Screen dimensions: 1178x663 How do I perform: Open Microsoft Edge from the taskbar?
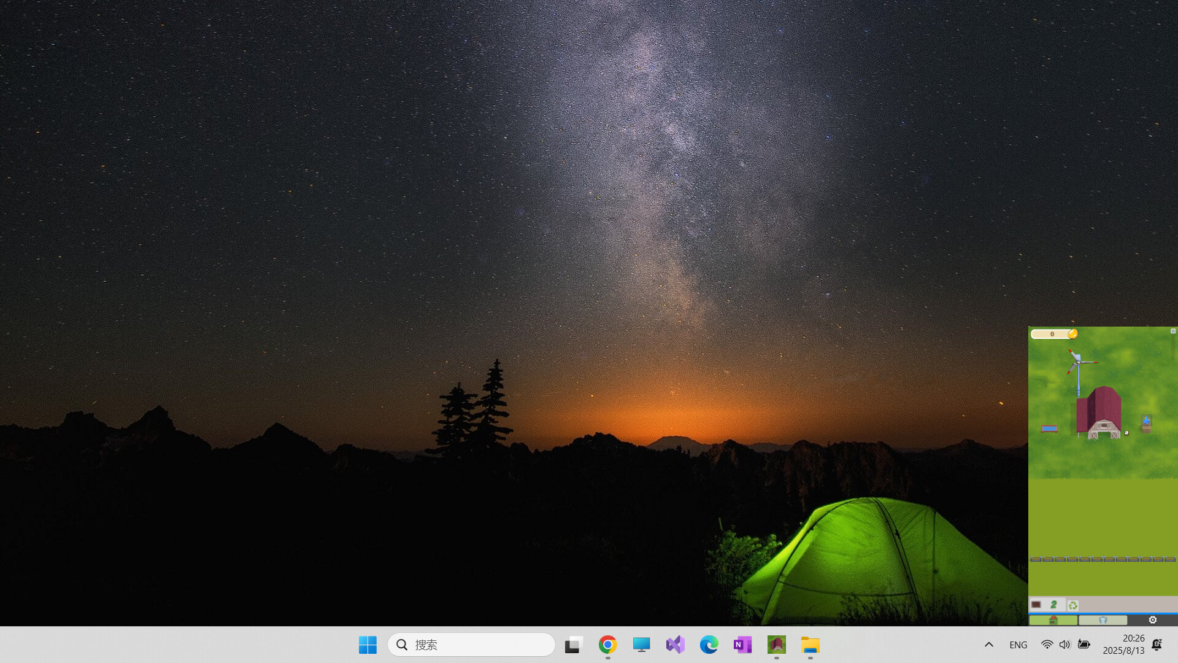(709, 645)
